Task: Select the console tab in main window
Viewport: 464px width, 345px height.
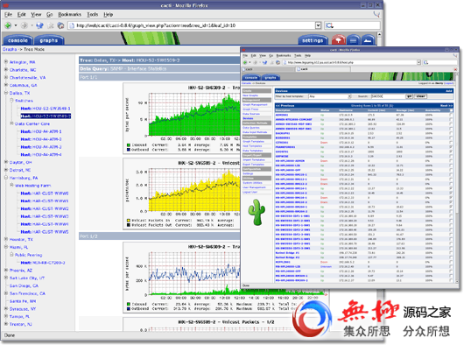Action: [18, 40]
